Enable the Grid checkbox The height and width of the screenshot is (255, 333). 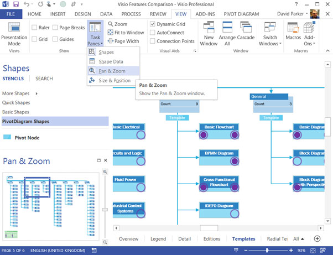(34, 39)
